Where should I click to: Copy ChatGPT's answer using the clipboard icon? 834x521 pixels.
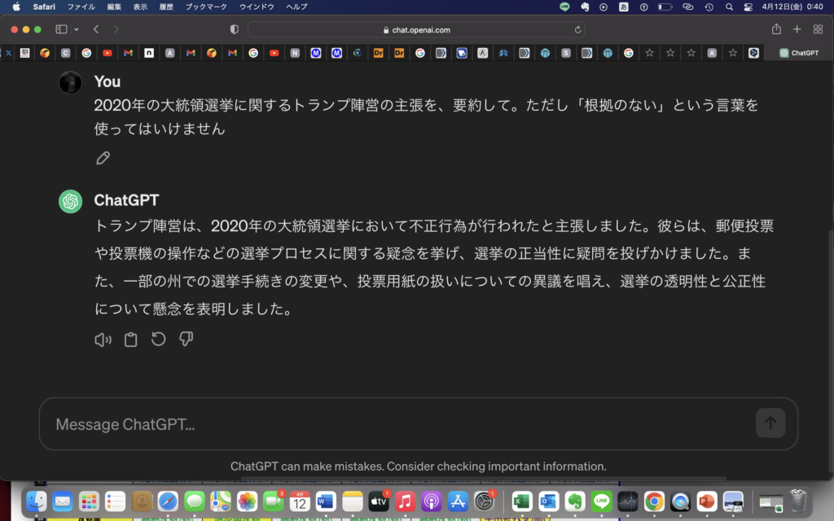130,339
